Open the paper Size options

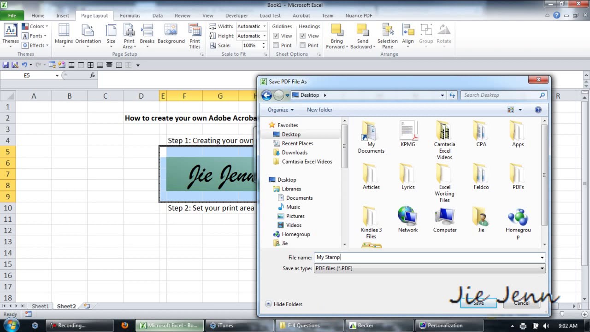point(111,36)
